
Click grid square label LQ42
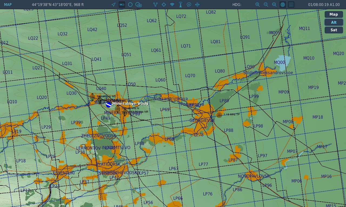92,30
